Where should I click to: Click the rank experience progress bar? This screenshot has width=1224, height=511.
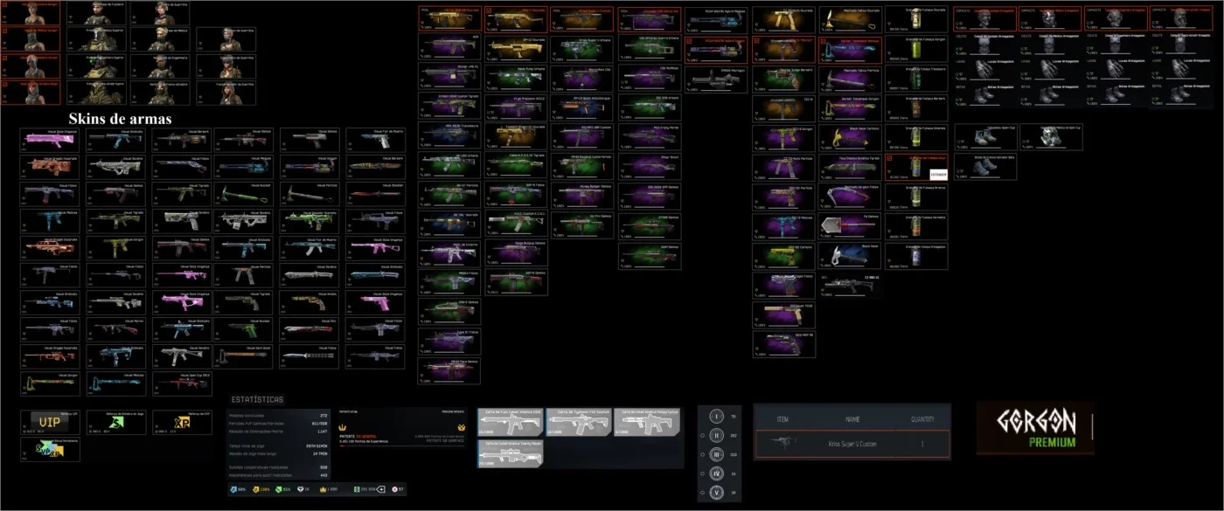[x=401, y=446]
